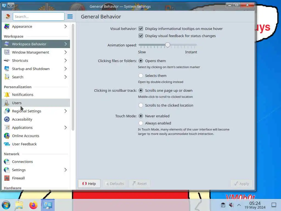Expand the Startup and Shutdown chevron
Viewport: 281px width, 211px height.
[x=66, y=69]
